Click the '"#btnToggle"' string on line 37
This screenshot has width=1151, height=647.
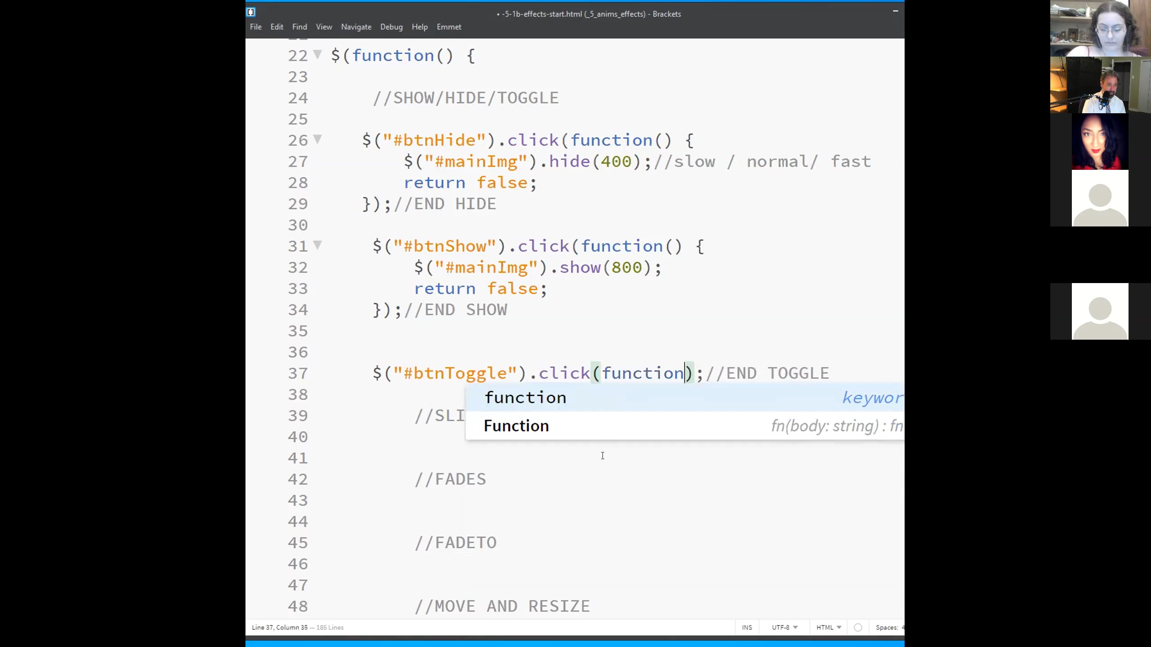(455, 373)
